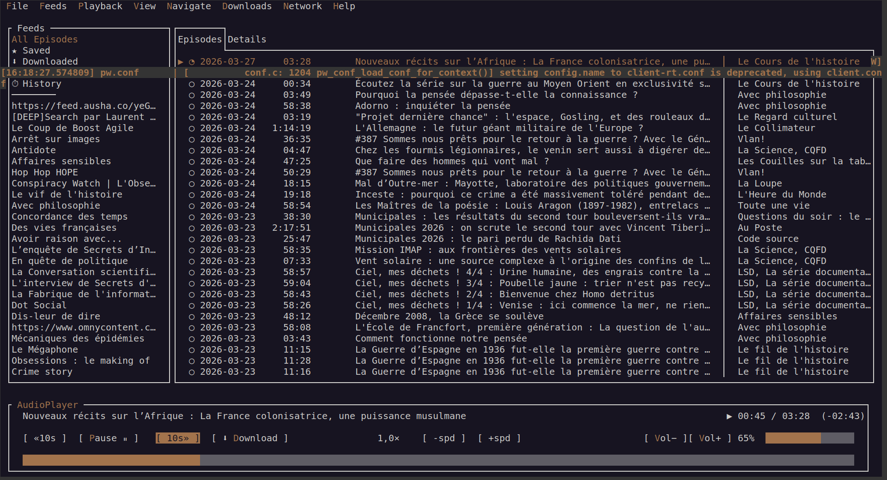
Task: Click the play arrow icon on the first episode row
Action: pos(181,62)
